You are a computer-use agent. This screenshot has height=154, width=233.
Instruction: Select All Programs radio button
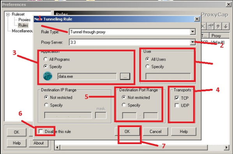(46, 59)
